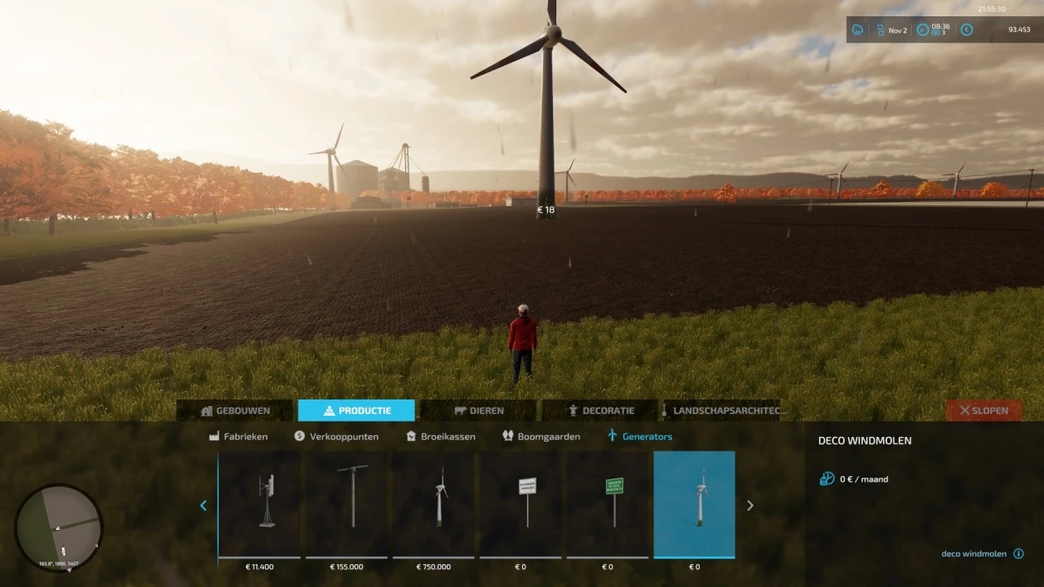Open the Landschapsarchitectuur tab
Viewport: 1044px width, 587px height.
point(722,411)
